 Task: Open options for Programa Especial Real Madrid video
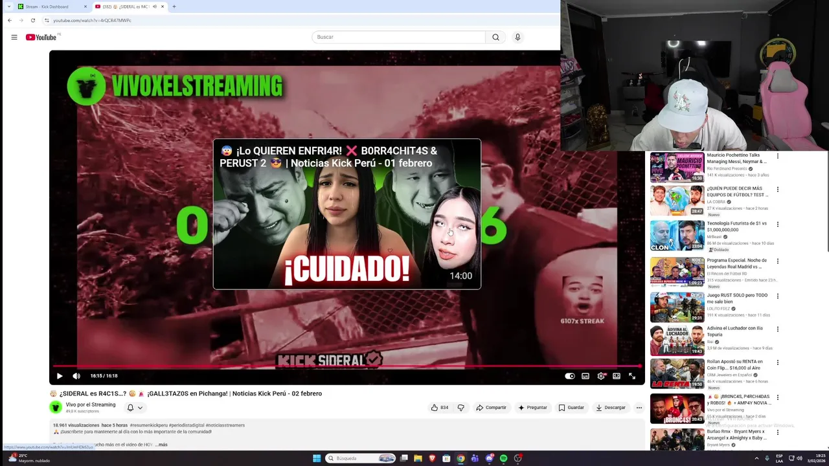pos(778,261)
